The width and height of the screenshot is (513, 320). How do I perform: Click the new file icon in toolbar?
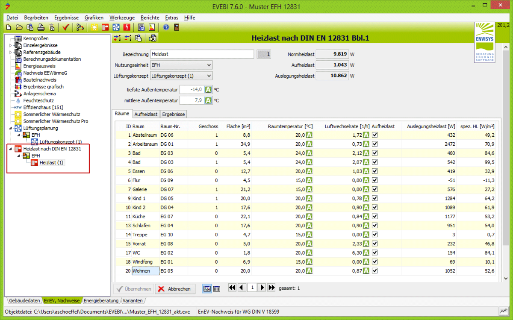tap(9, 27)
